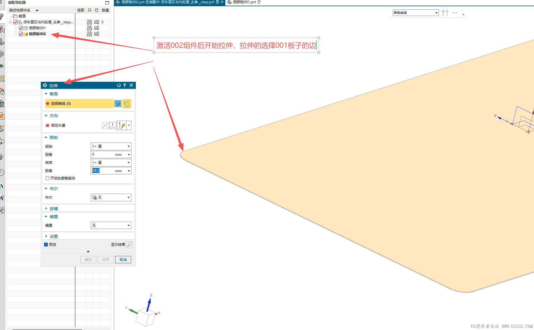
Task: Click save icon in 货车盲区与内轮差 assembly row
Action: 89,22
